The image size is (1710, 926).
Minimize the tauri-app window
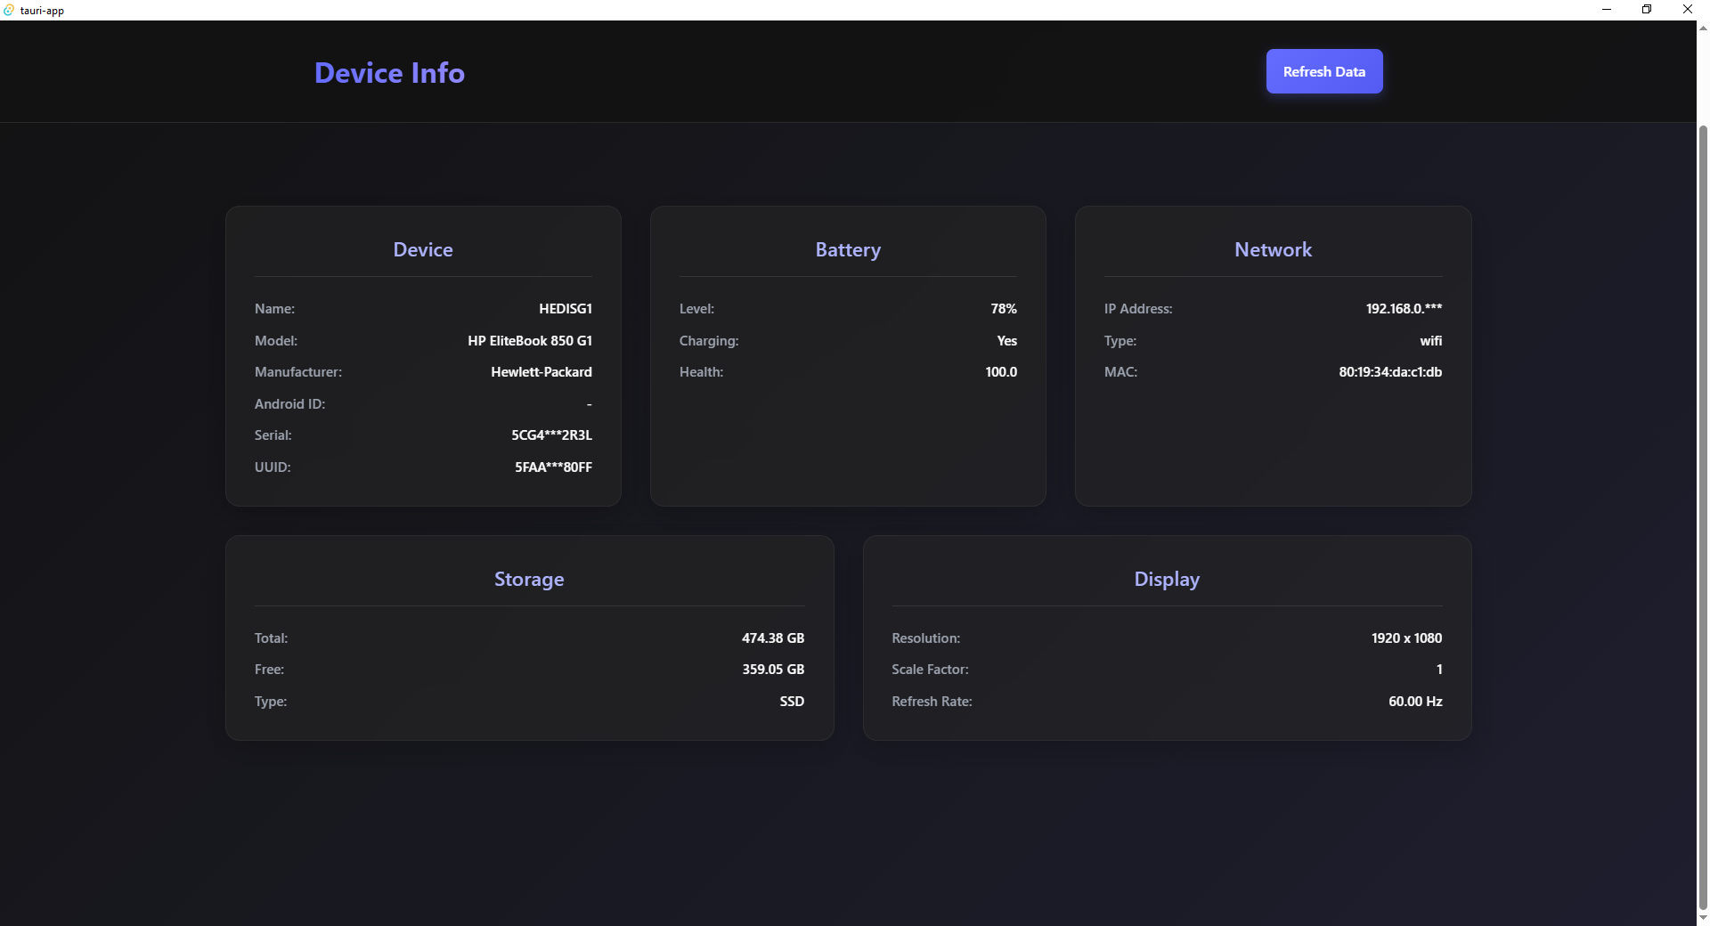[1607, 10]
